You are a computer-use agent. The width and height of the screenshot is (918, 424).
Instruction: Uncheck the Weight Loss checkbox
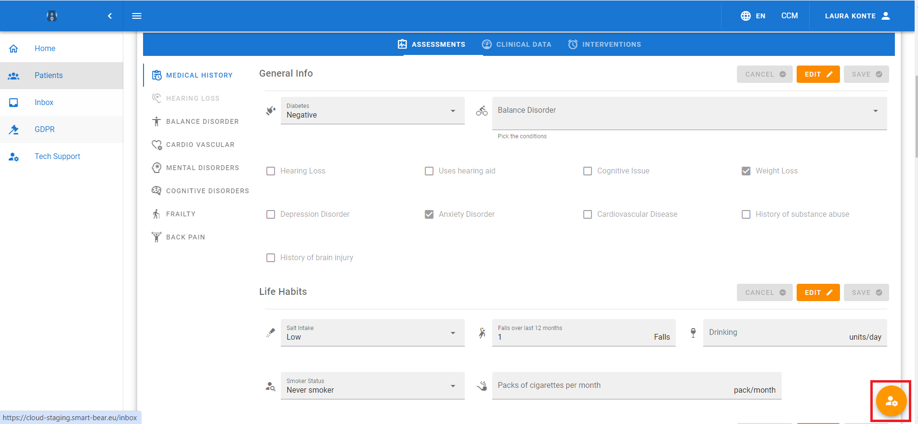[x=746, y=171]
